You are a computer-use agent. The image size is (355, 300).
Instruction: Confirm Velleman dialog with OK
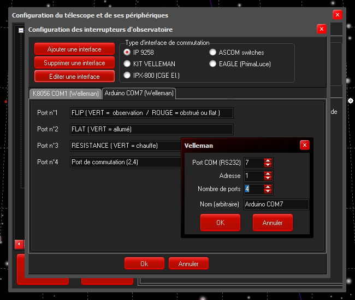tap(220, 223)
